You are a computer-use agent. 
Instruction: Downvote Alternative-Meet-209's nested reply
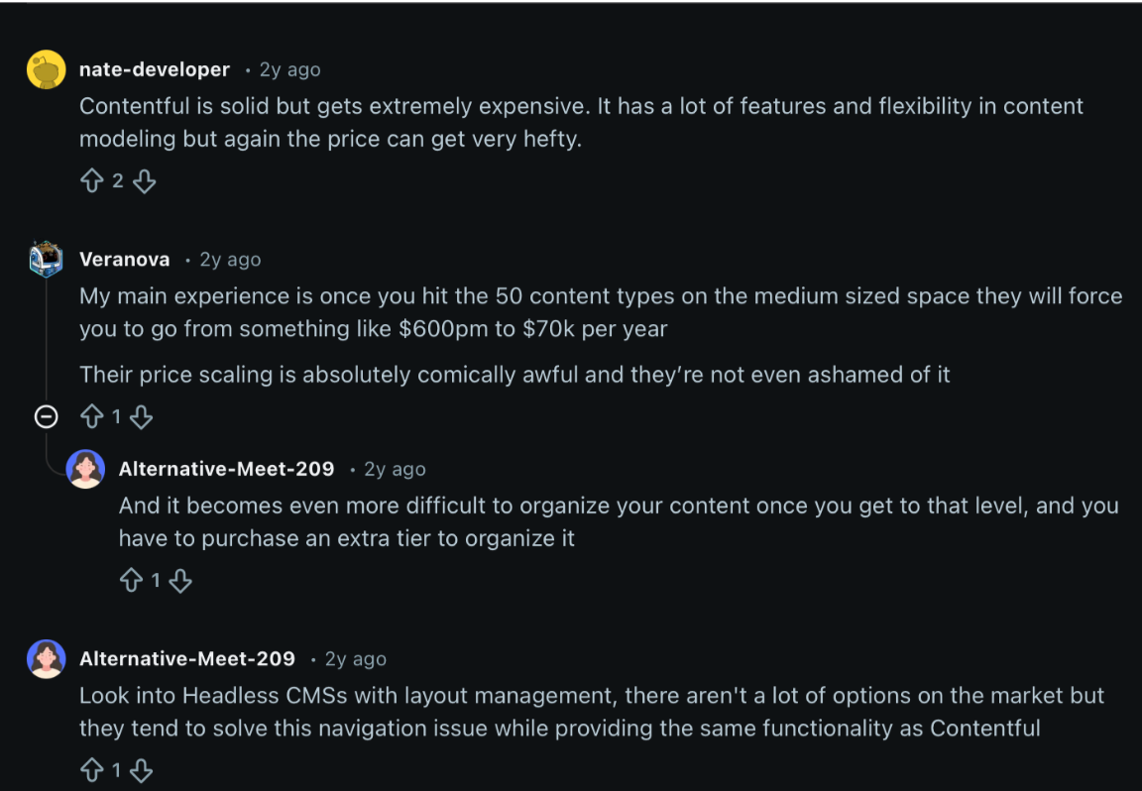[180, 581]
